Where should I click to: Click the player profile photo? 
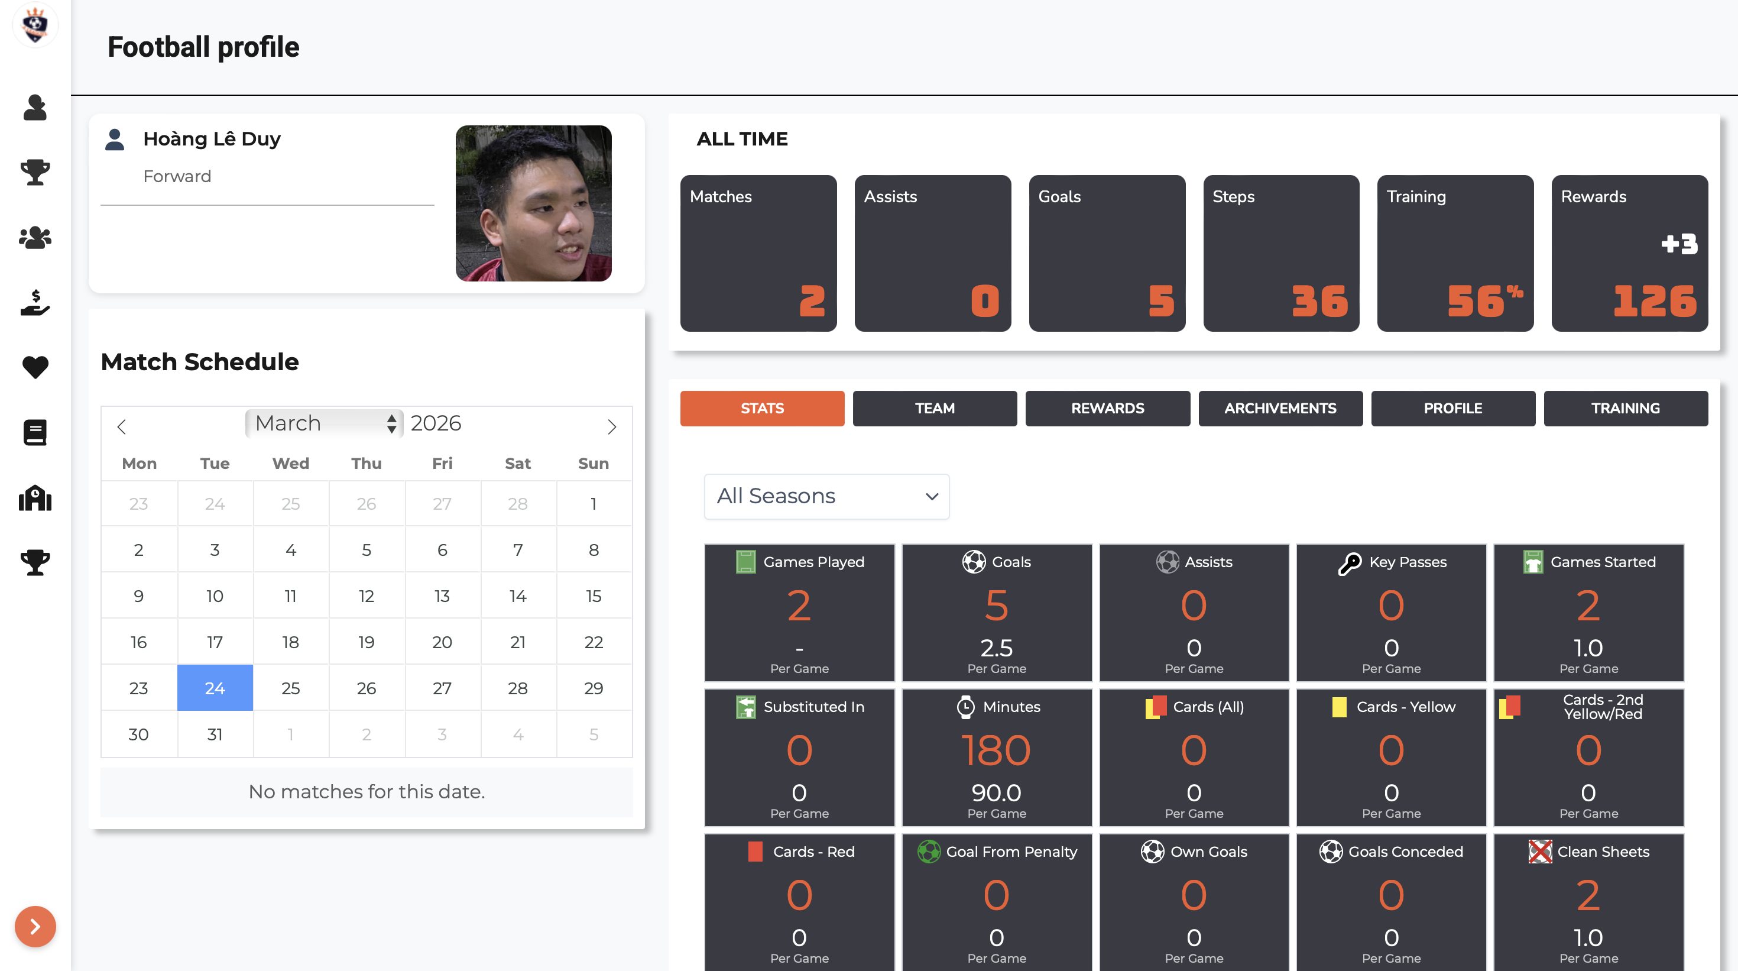533,203
